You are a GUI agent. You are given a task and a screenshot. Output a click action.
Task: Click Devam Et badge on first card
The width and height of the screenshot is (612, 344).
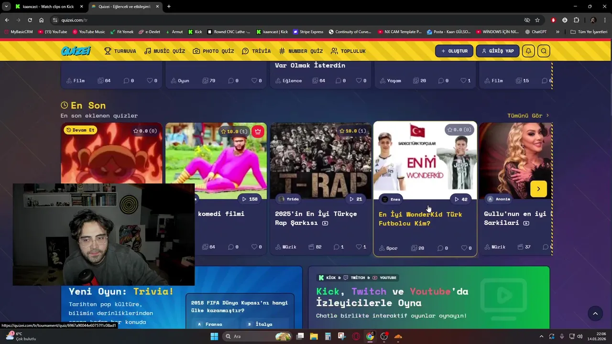80,130
